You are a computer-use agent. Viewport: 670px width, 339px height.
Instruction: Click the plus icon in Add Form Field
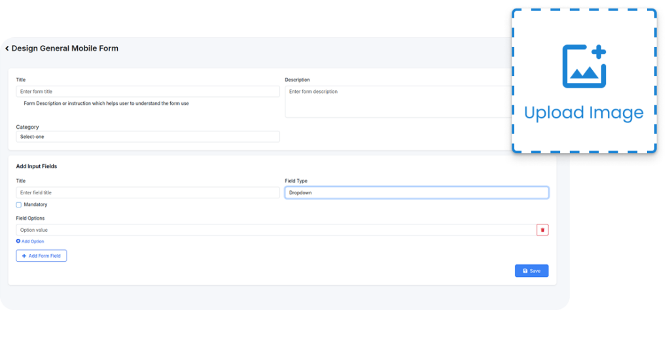tap(24, 256)
